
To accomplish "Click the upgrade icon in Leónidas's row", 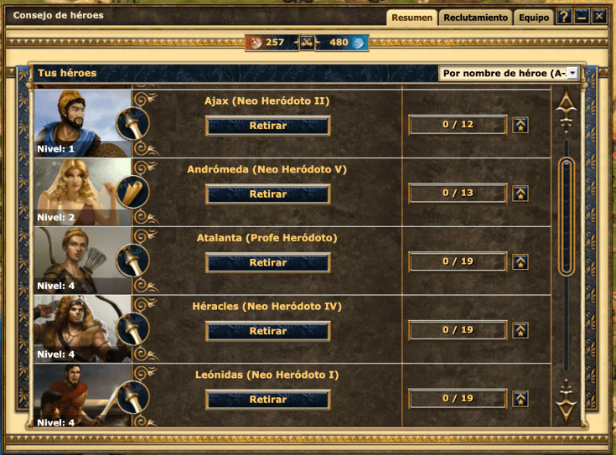I will click(520, 399).
